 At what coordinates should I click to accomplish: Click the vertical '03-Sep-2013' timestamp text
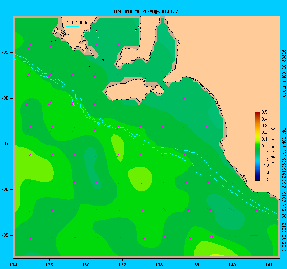(284, 206)
